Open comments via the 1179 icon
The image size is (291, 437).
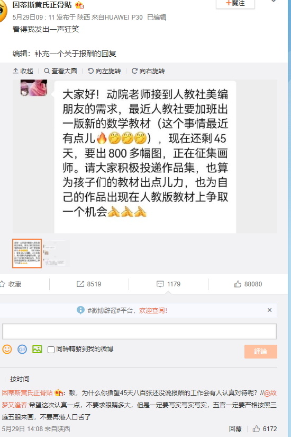pyautogui.click(x=168, y=284)
